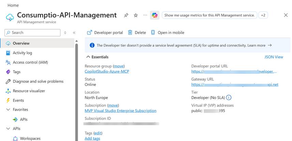Mark the resource as favorite with star
Image resolution: width=292 pixels, height=141 pixels.
coord(136,15)
